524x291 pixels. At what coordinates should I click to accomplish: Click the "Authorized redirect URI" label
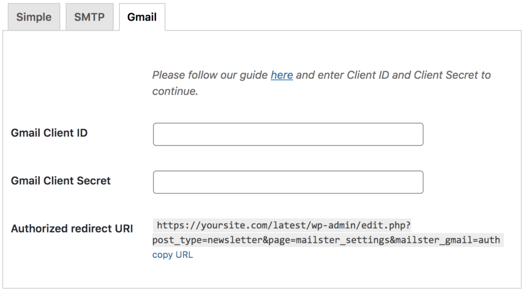click(x=72, y=229)
